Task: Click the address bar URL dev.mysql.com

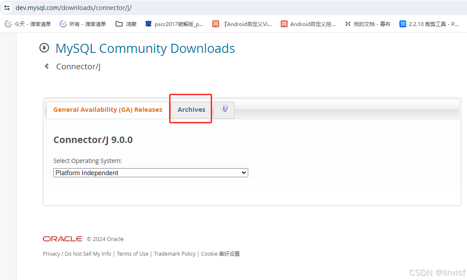Action: (x=74, y=8)
